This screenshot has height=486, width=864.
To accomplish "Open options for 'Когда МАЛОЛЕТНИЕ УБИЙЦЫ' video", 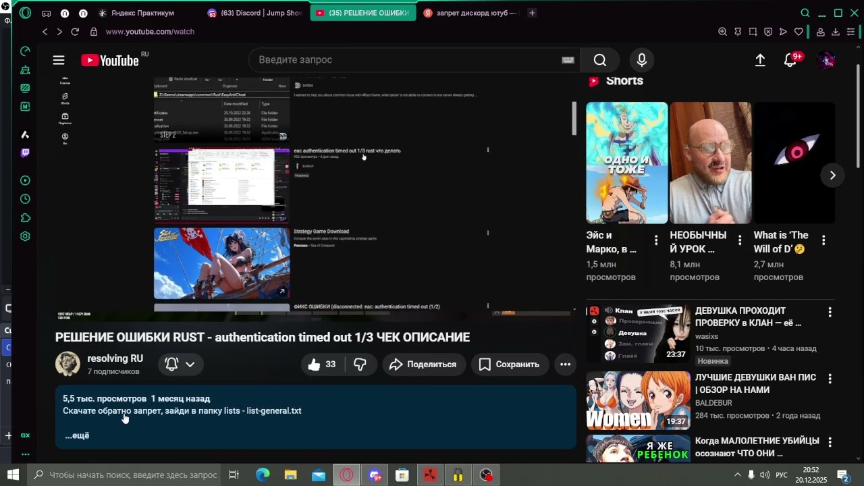I will click(x=830, y=443).
